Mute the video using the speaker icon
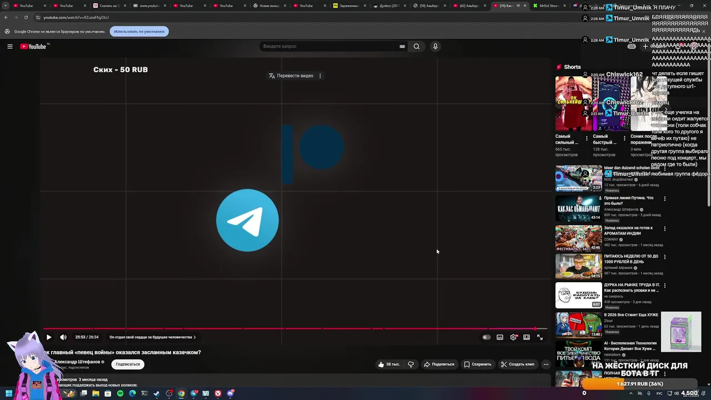711x400 pixels. [x=63, y=337]
